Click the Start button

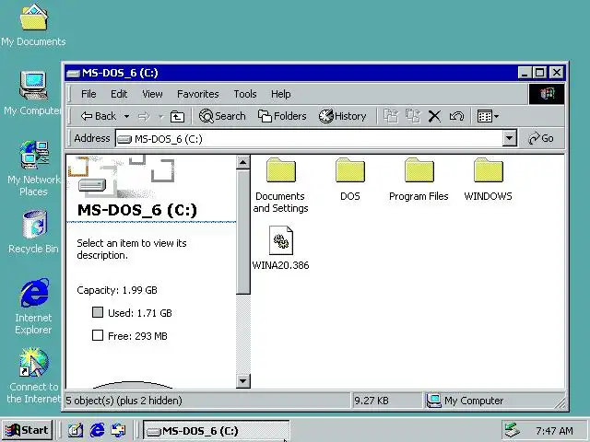(27, 430)
